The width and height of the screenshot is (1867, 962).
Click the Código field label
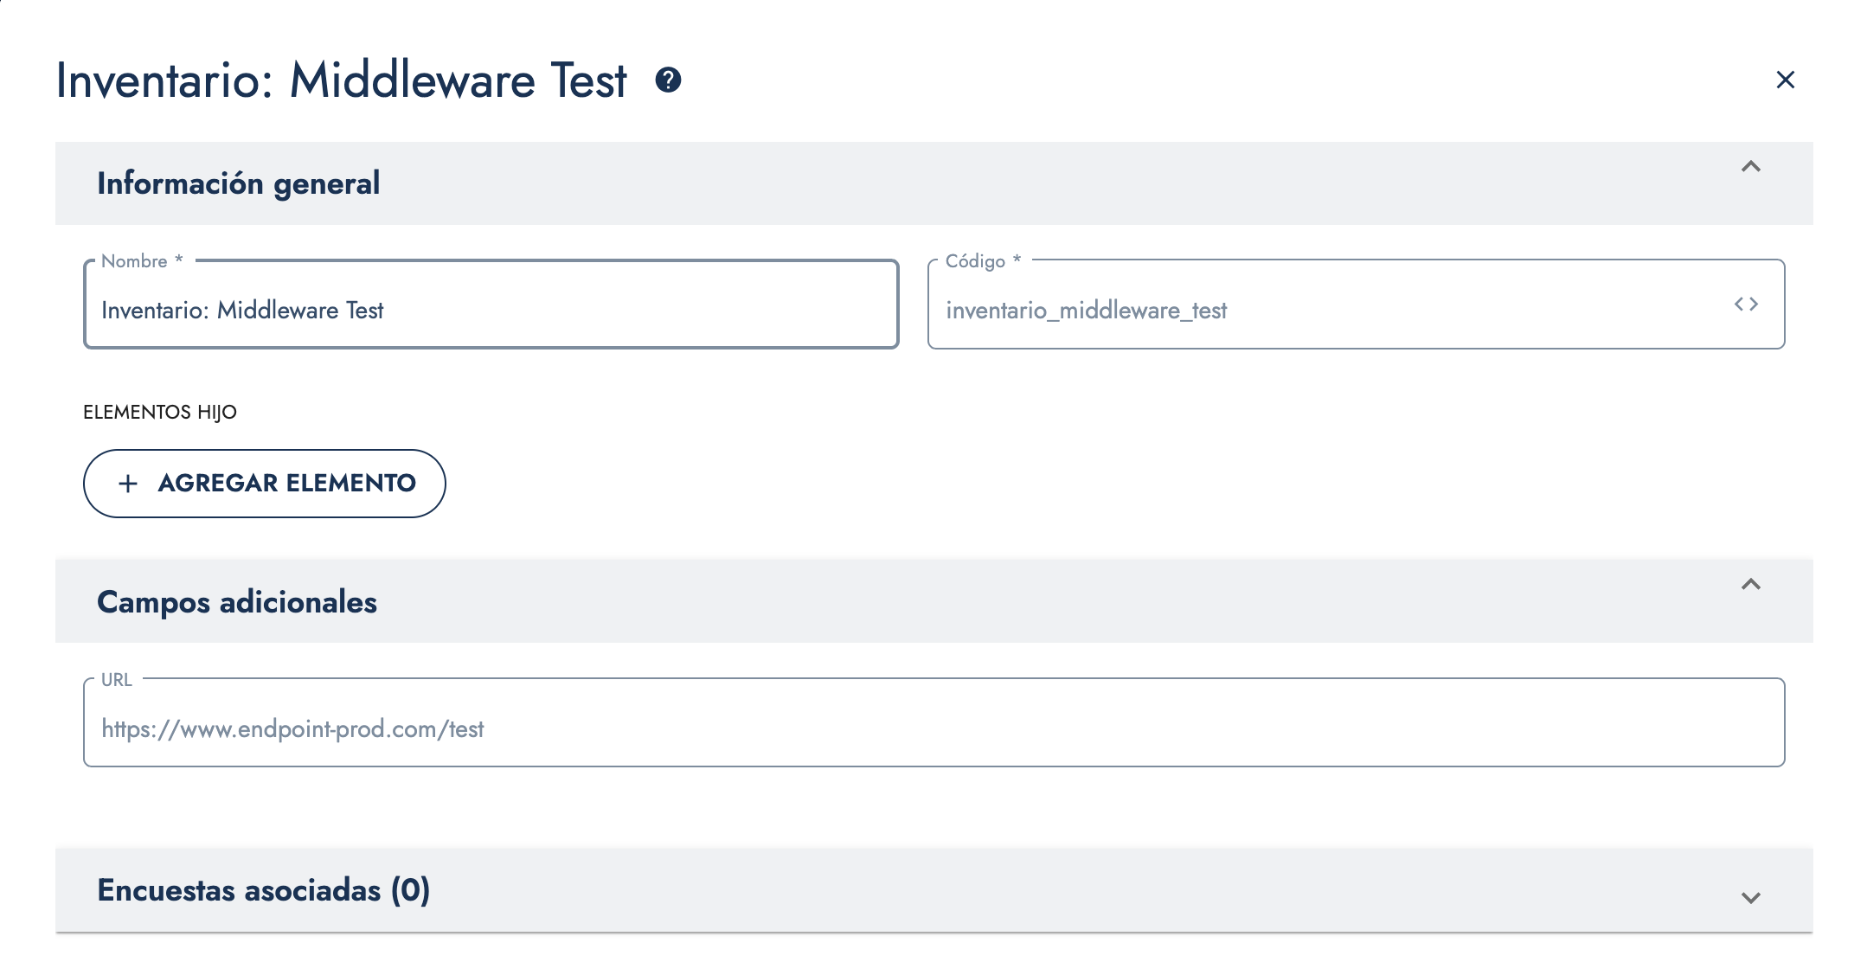(x=975, y=261)
